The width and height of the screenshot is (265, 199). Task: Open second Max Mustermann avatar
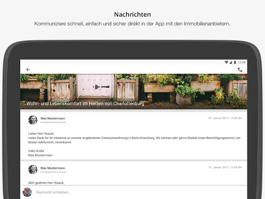pos(33,169)
